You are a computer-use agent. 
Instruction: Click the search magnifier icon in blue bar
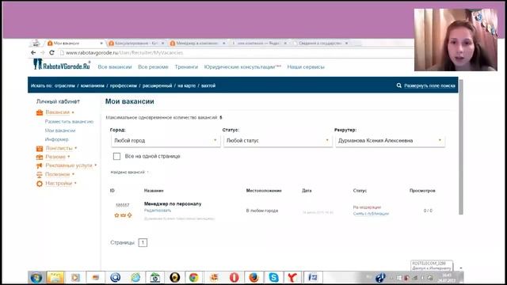pyautogui.click(x=399, y=85)
